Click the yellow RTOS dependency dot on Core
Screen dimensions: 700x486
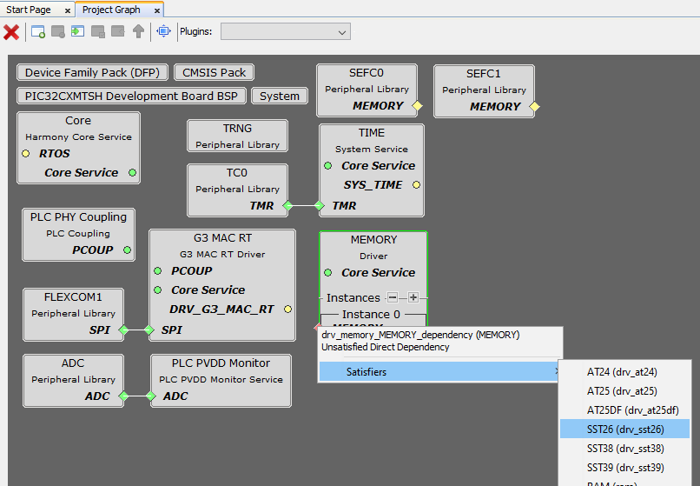tap(26, 153)
